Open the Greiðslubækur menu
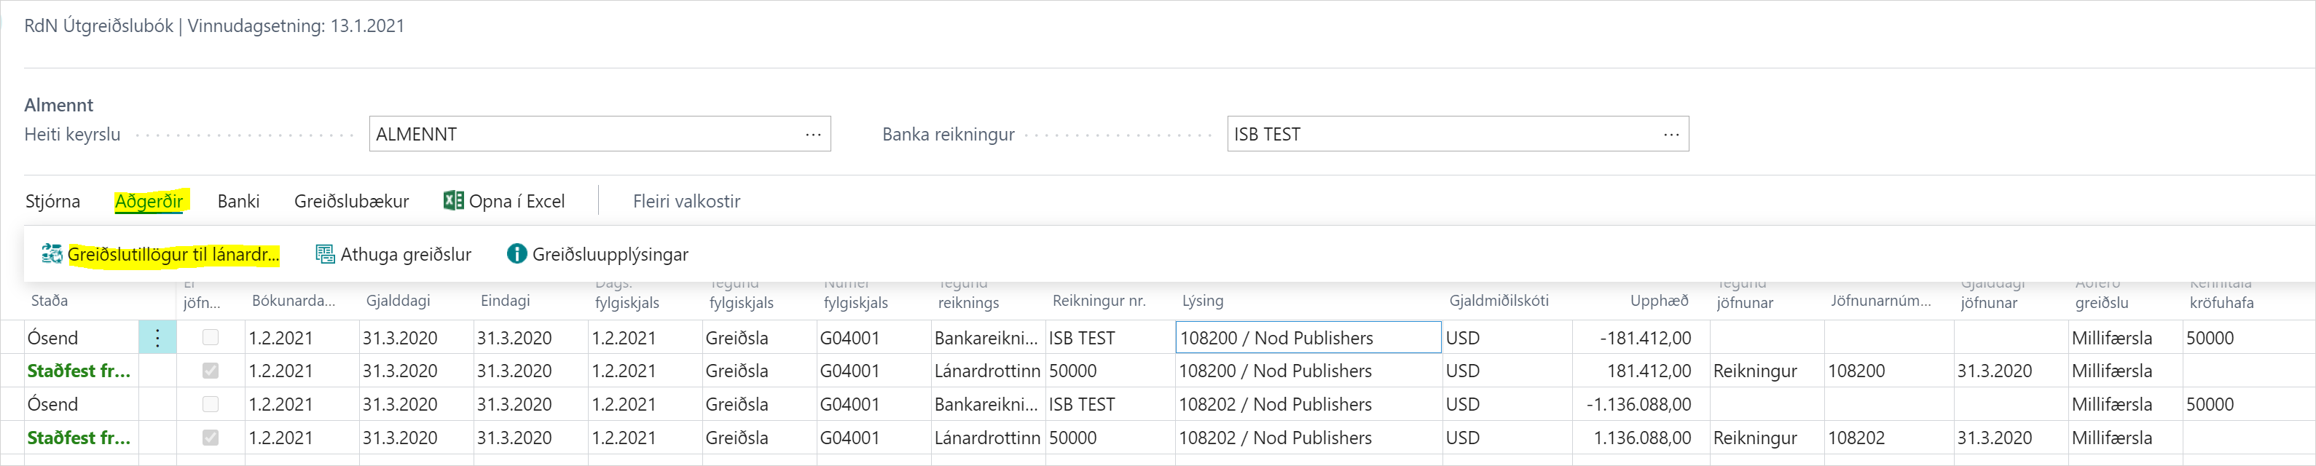Screen dimensions: 2316x466 click(x=350, y=202)
